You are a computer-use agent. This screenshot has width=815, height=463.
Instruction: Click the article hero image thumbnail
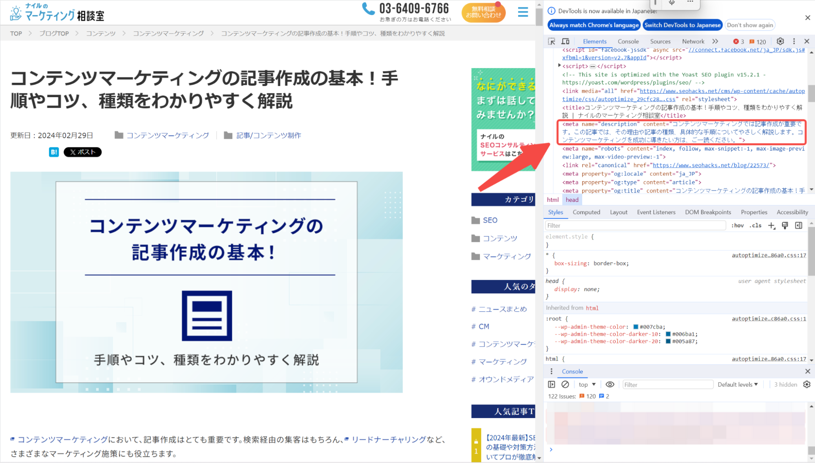(206, 282)
